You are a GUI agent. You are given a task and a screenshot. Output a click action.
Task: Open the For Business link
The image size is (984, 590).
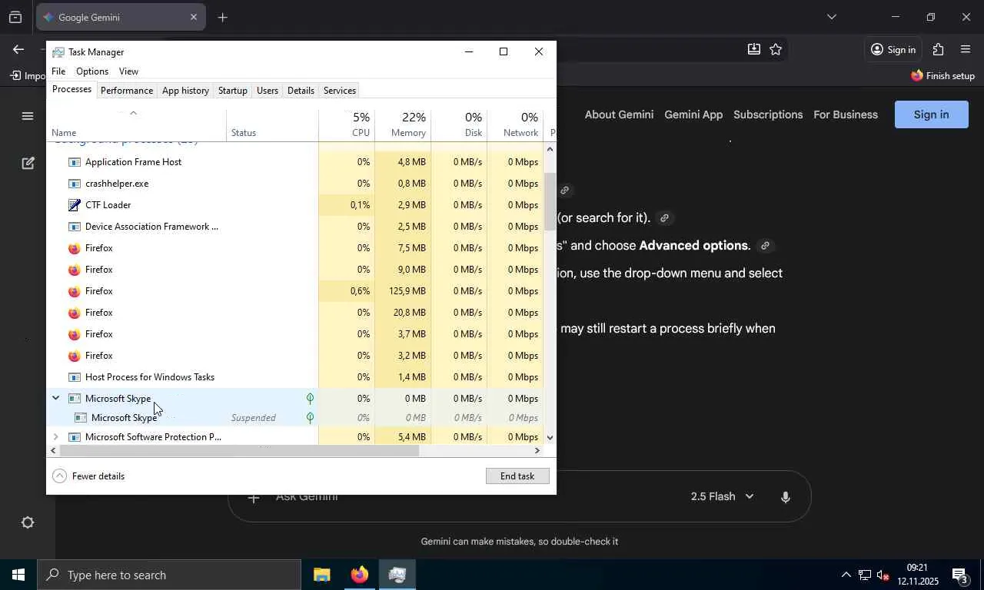pyautogui.click(x=846, y=114)
